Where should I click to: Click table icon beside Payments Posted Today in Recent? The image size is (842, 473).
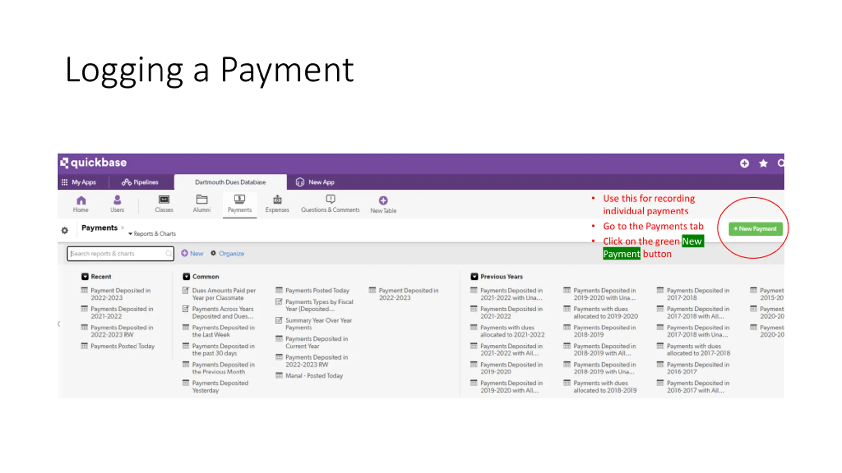(x=85, y=346)
